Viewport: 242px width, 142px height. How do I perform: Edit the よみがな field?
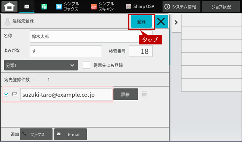coord(66,51)
